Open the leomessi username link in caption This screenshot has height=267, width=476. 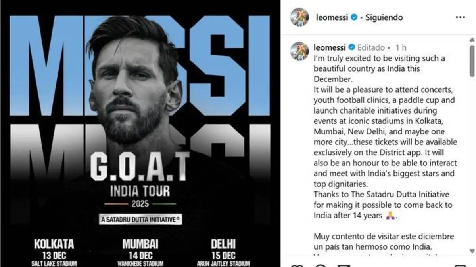point(330,47)
